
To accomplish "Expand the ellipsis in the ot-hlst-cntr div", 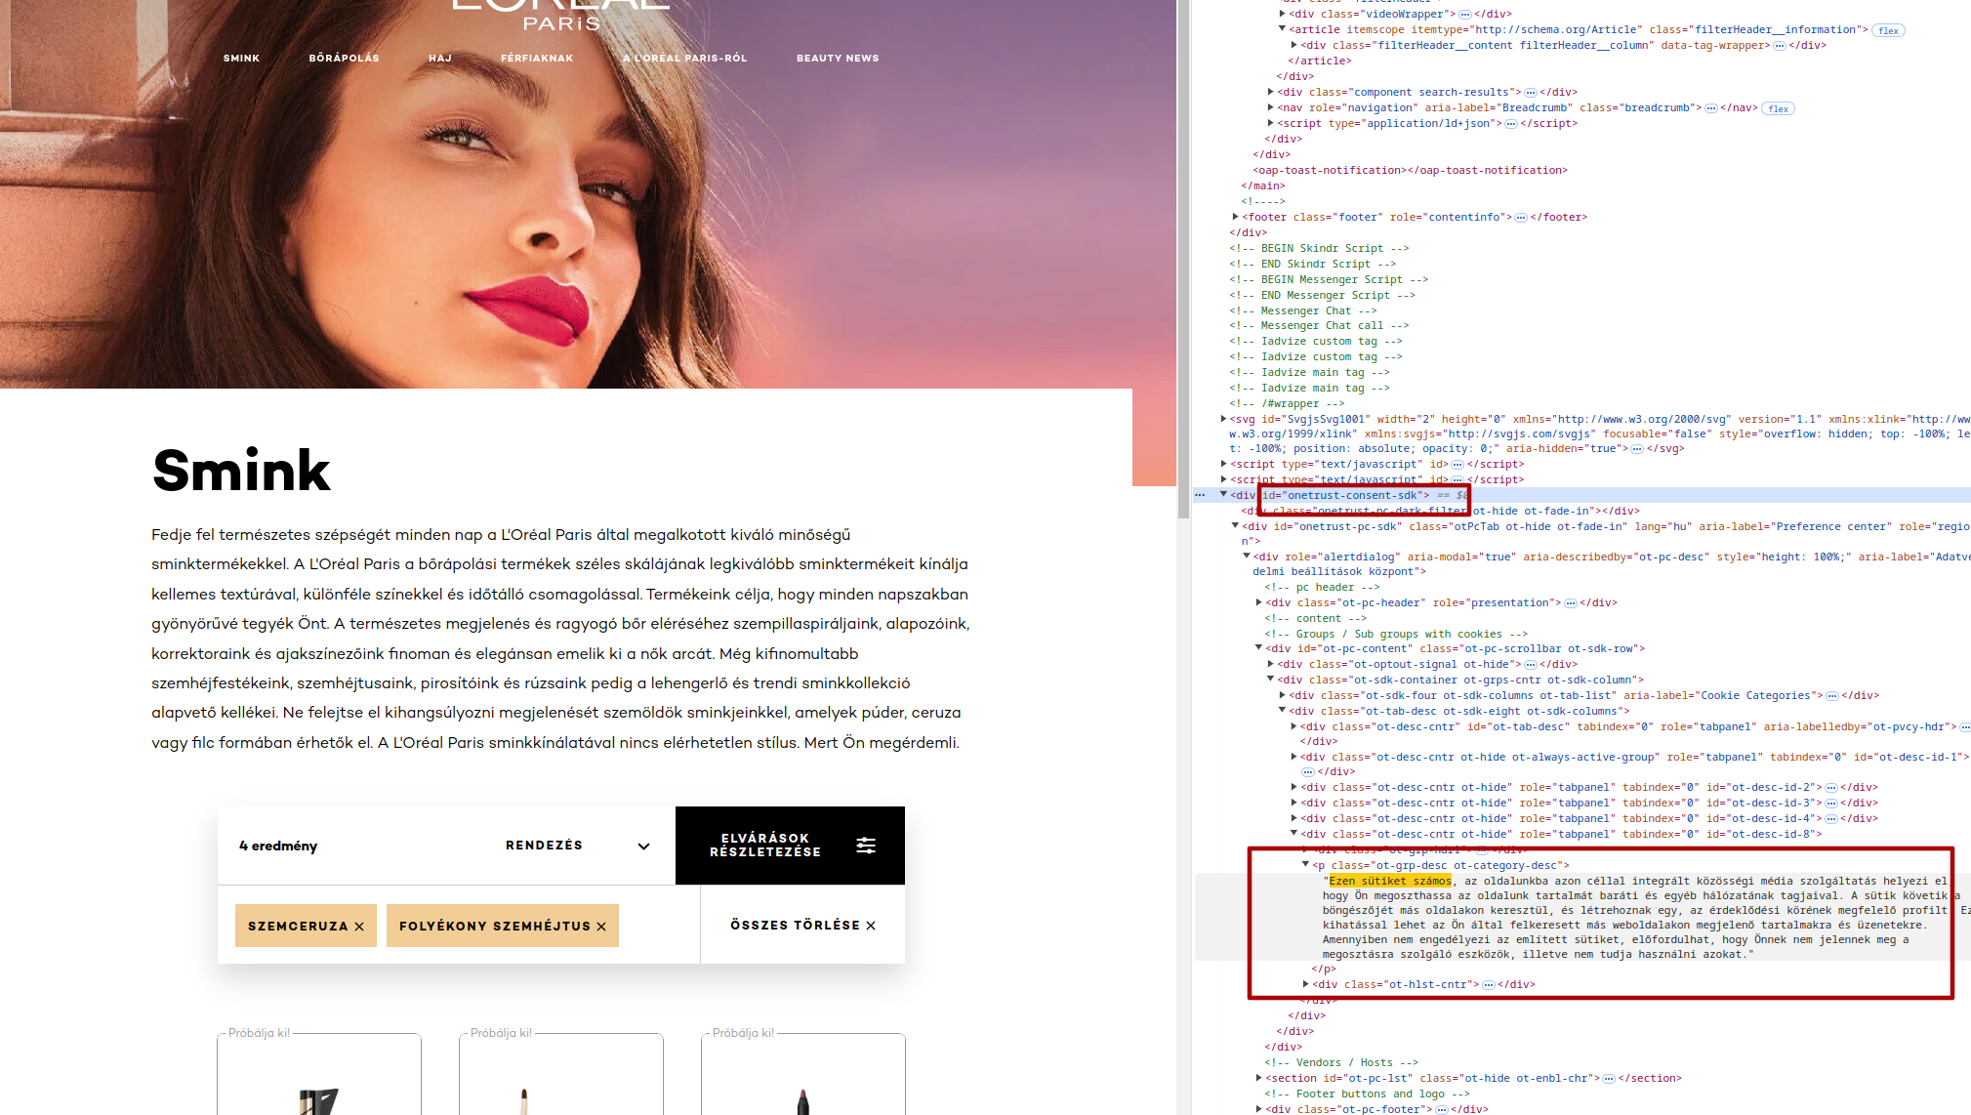I will tap(1488, 985).
